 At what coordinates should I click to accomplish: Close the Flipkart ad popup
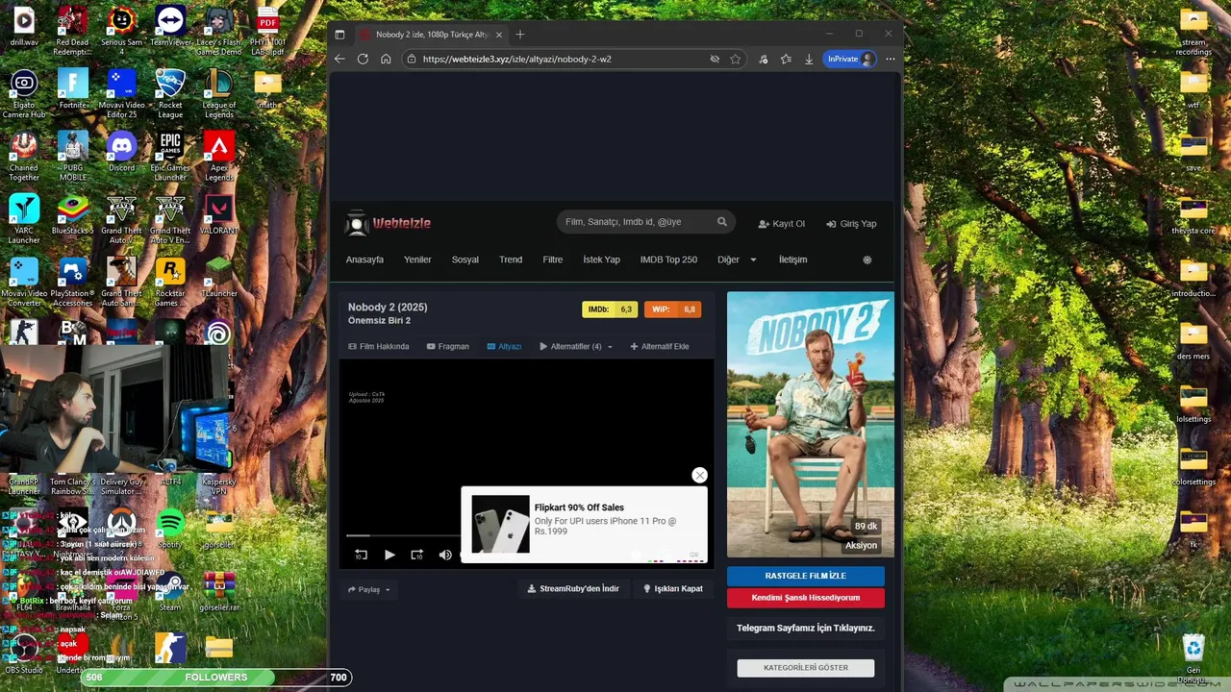click(699, 475)
